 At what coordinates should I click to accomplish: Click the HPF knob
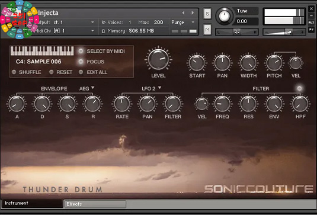[x=300, y=104]
